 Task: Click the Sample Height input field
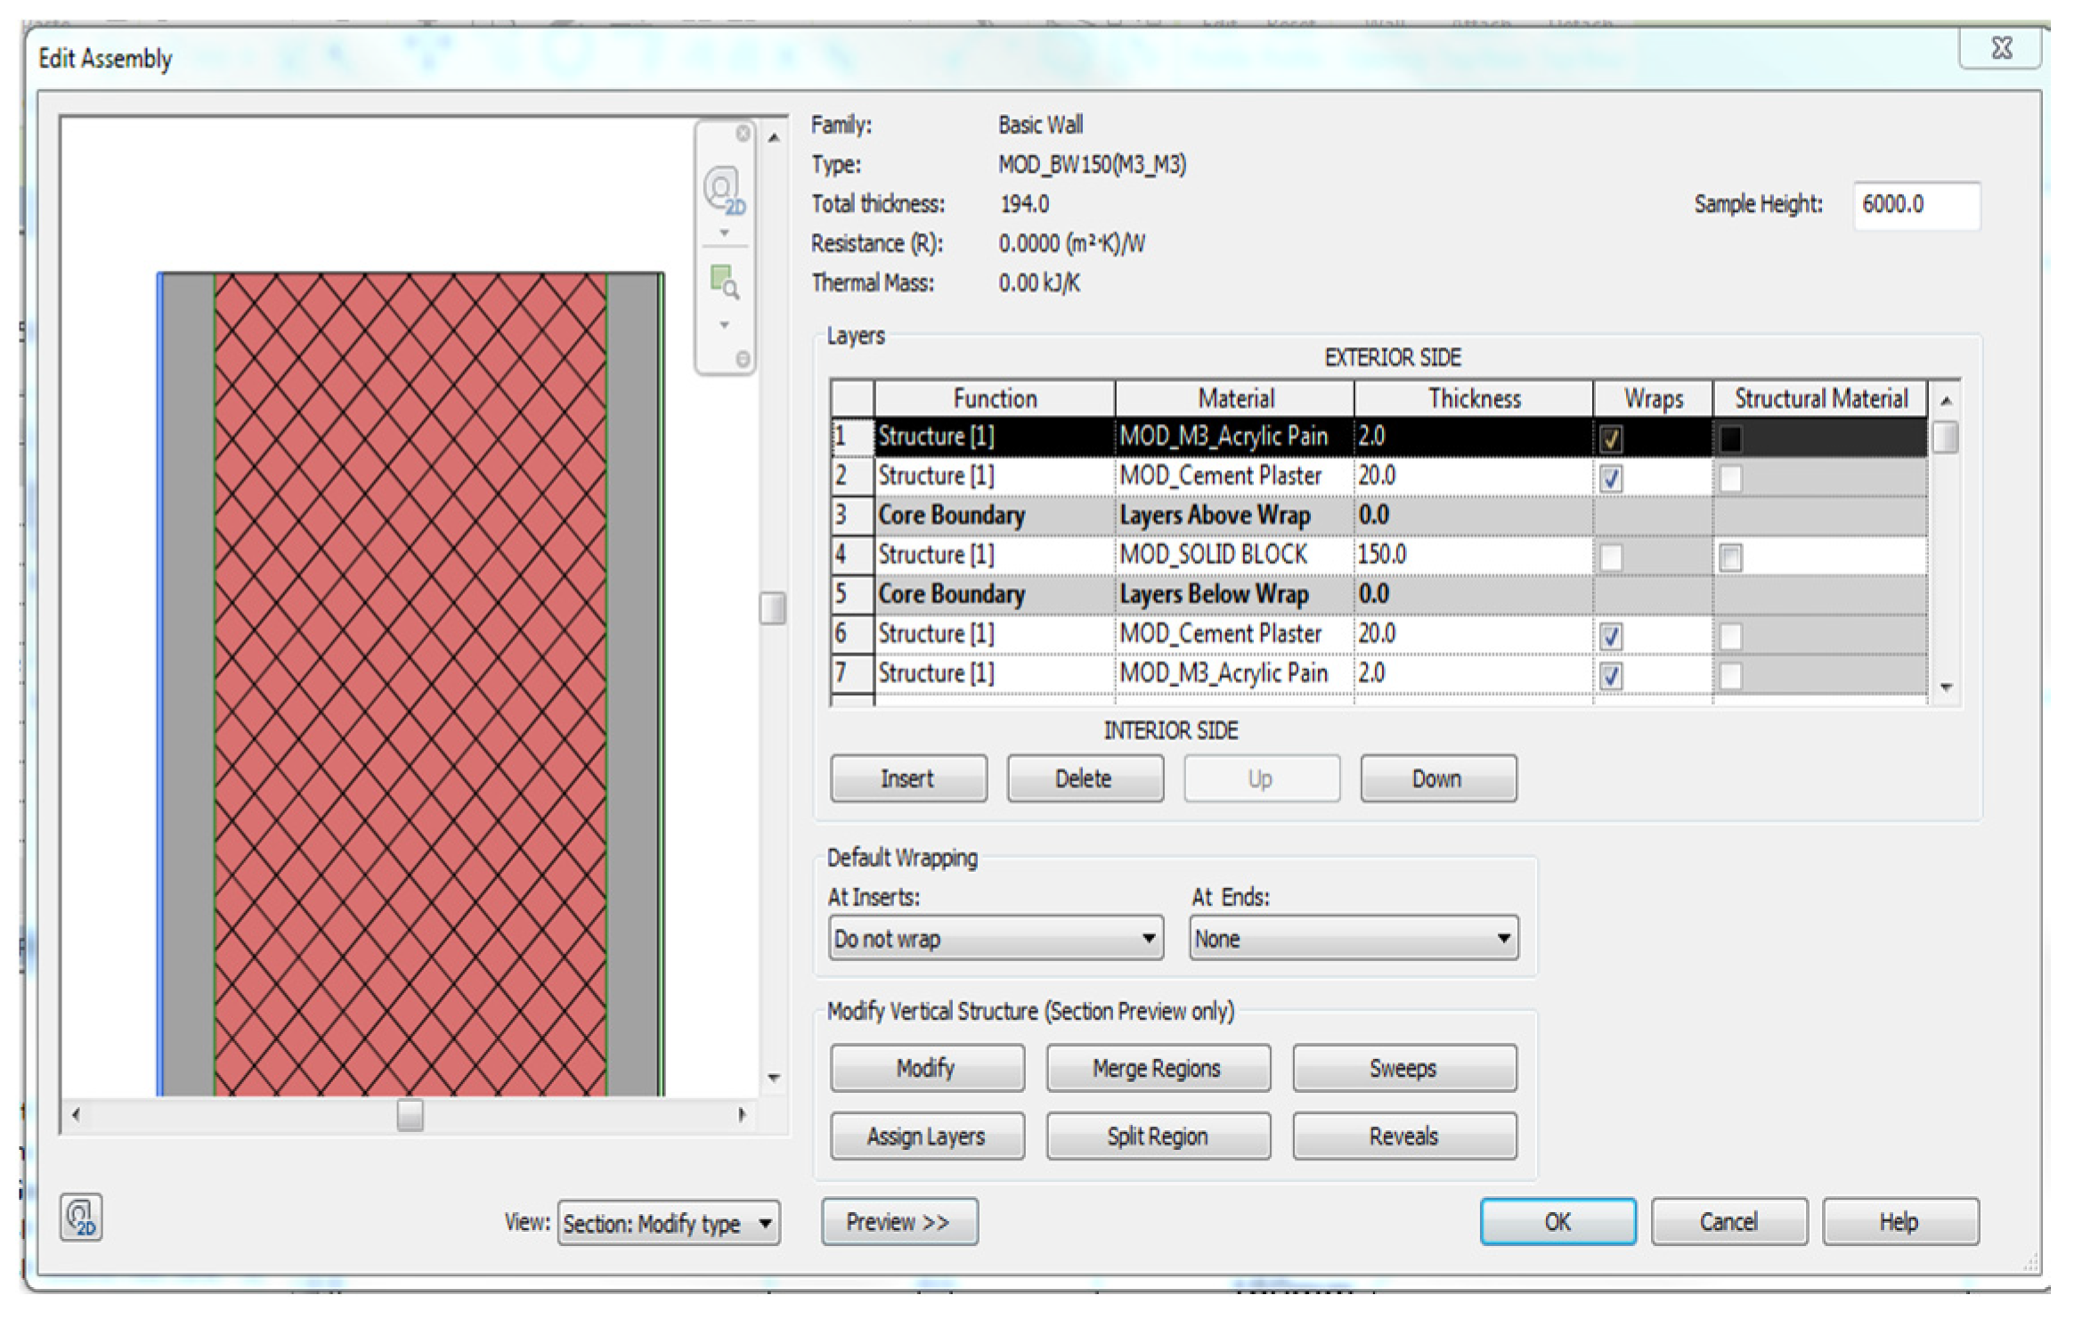(1915, 205)
